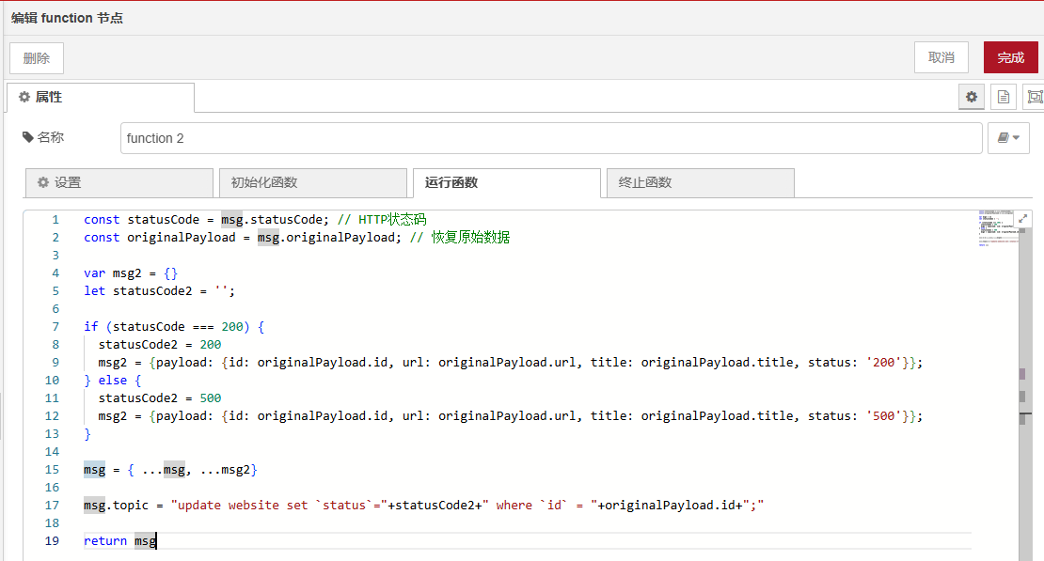Click the tag icon beside 名称

click(27, 137)
